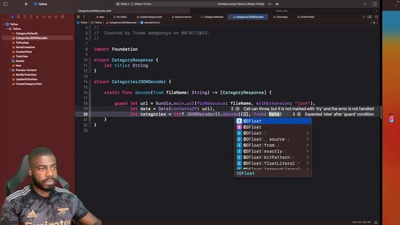Open the cloud status icon in toolbar
This screenshot has width=400, height=225.
tap(277, 4)
